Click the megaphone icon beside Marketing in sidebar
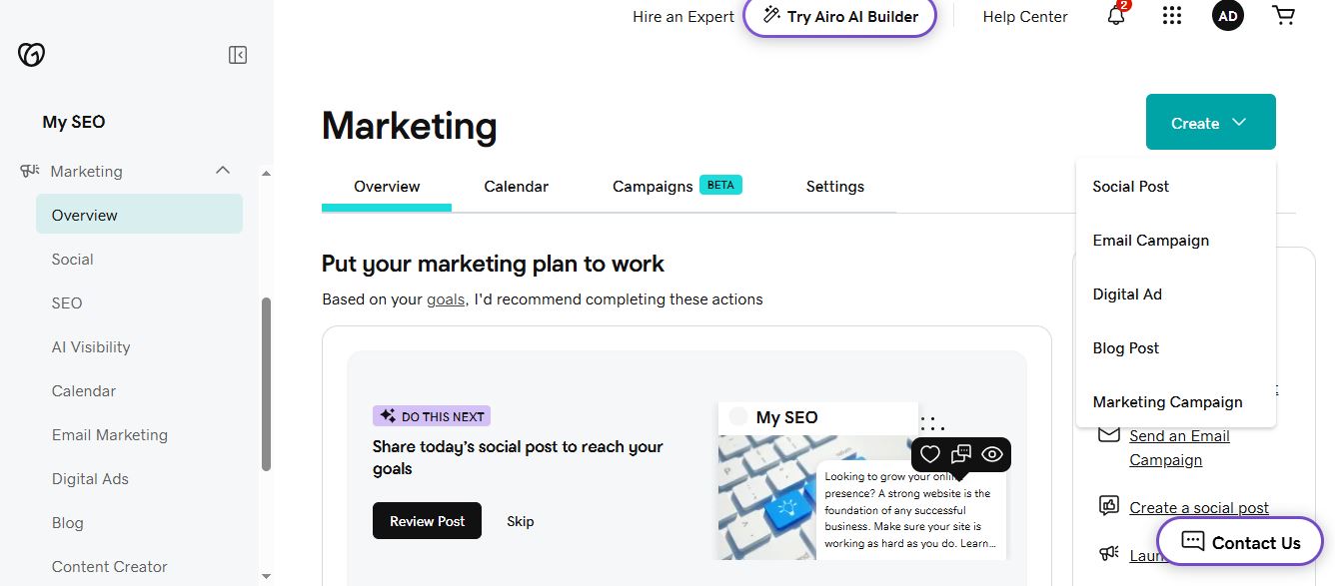Screen dimensions: 1335x586 [x=30, y=171]
